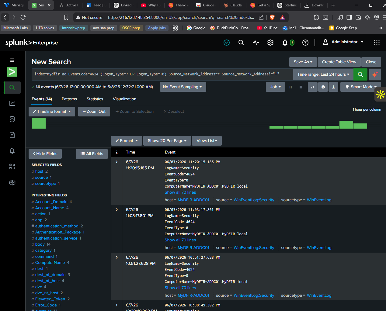Switch to the Visualization tab
386x311 pixels.
(x=124, y=99)
